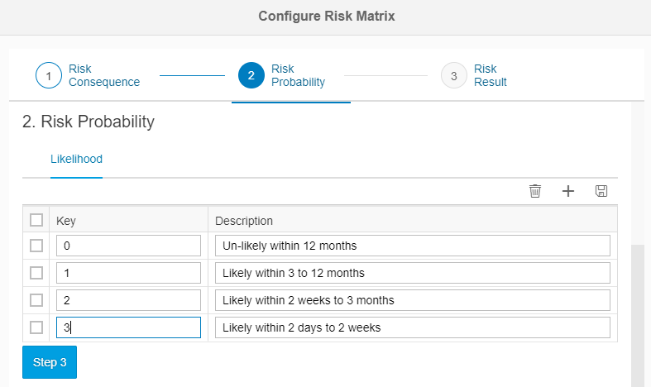Open the Likelihood tab
This screenshot has height=387, width=651.
coord(76,159)
